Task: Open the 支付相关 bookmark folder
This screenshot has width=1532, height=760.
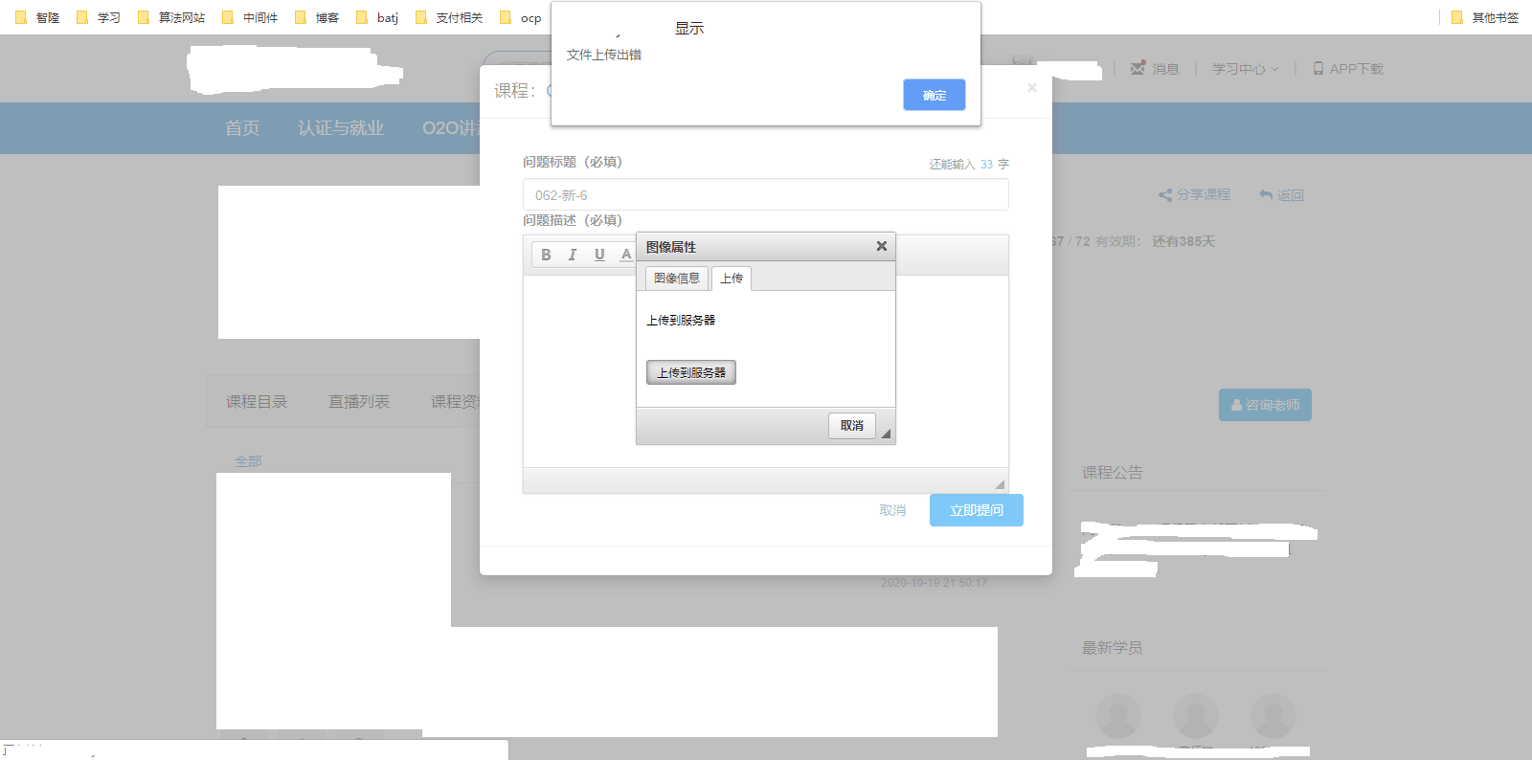Action: pyautogui.click(x=449, y=17)
